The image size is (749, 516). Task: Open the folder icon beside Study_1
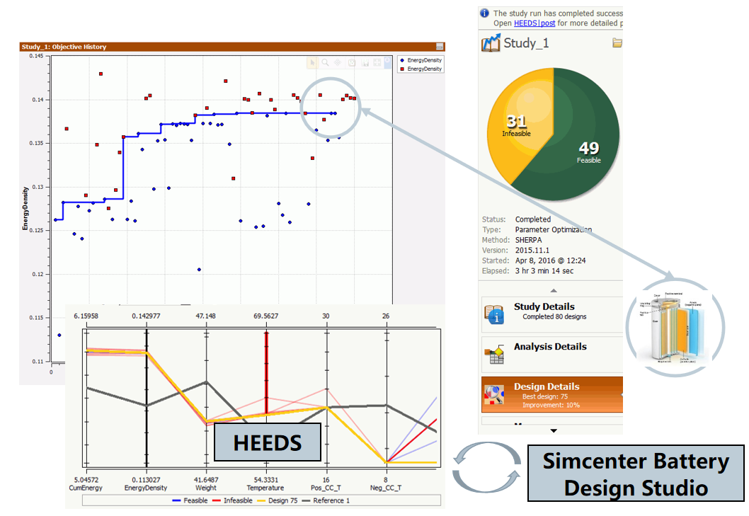[x=617, y=43]
